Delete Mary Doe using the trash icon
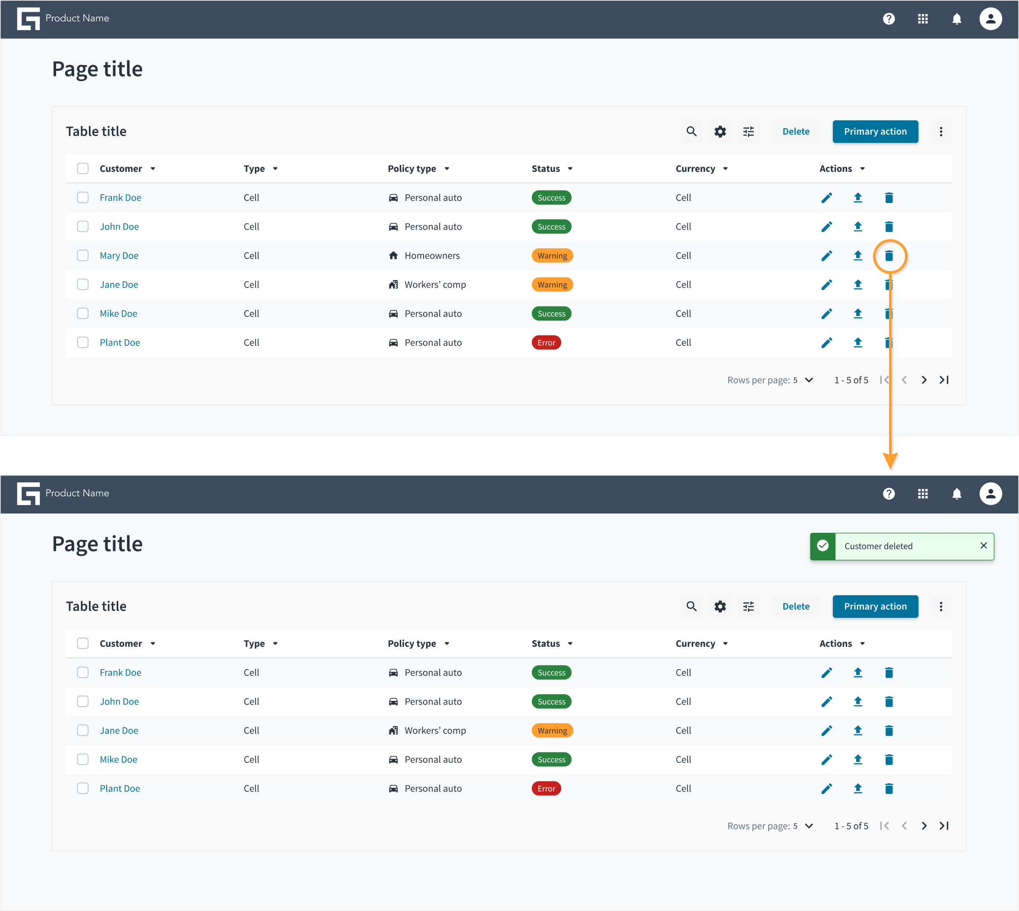Screen dimensions: 1019x911 point(889,256)
